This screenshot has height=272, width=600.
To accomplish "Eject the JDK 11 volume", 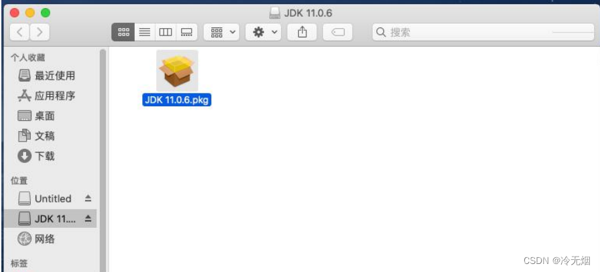I will [88, 219].
